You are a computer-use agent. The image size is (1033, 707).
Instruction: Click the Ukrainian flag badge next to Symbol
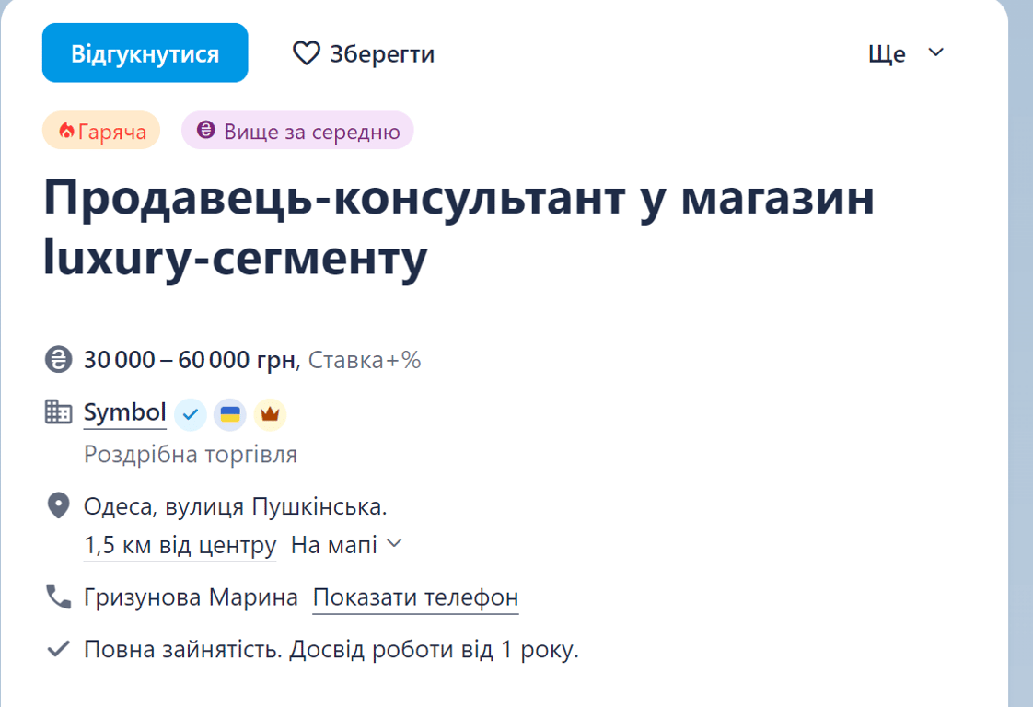coord(230,414)
